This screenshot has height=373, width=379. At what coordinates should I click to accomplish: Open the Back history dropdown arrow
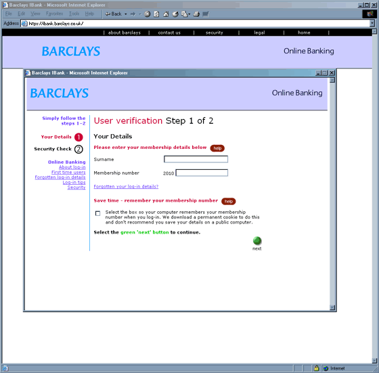(x=126, y=14)
